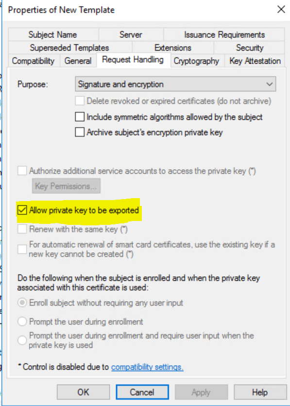Open the Issuance Requirements tab

coord(224,34)
